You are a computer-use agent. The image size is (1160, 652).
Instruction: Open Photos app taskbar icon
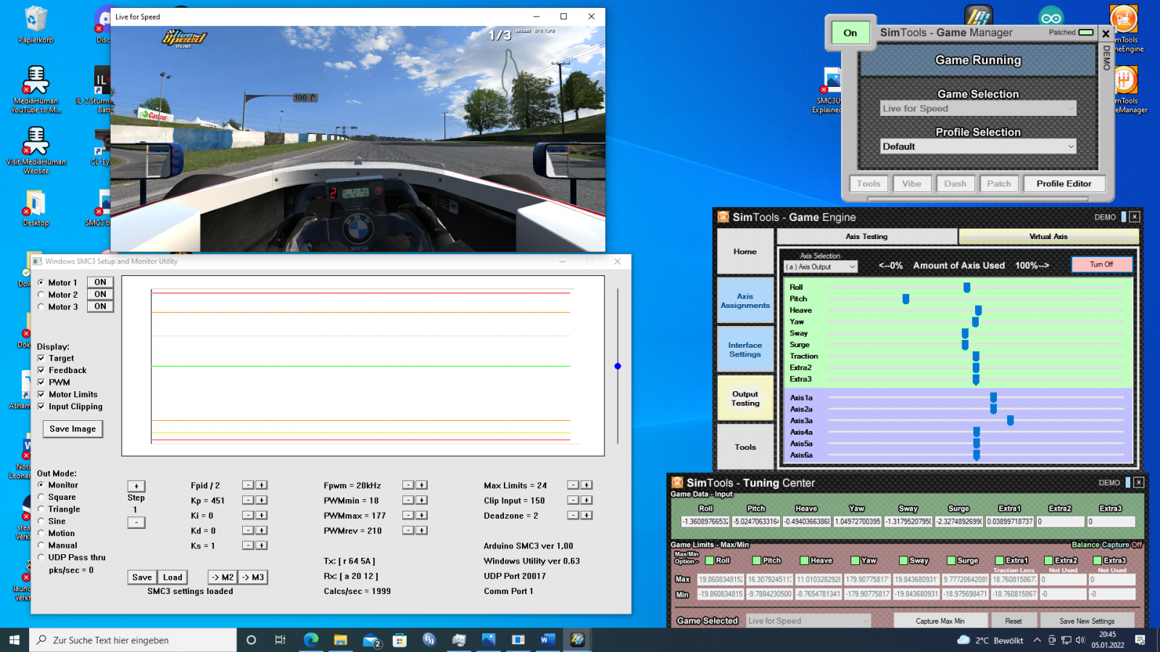coord(489,640)
